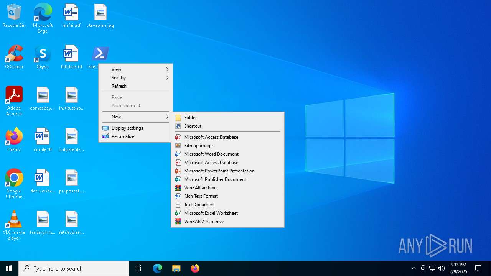
Task: Select the instituteho image file
Action: [x=71, y=99]
